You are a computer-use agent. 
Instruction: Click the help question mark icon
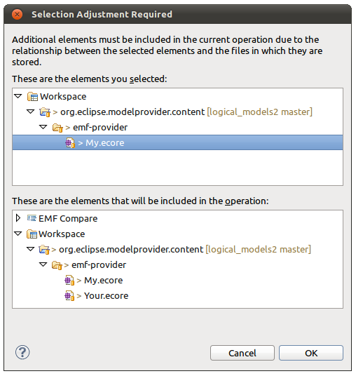click(x=22, y=352)
